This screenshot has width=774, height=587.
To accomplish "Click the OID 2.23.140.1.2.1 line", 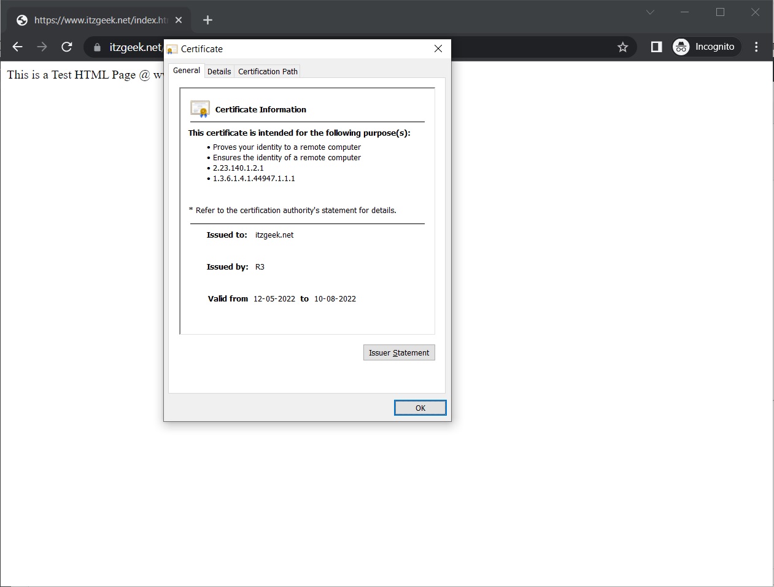I will pos(238,168).
